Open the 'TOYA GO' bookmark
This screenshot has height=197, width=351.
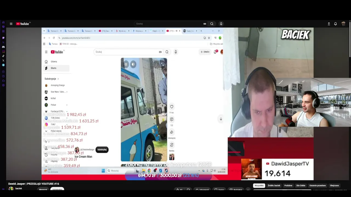68,44
